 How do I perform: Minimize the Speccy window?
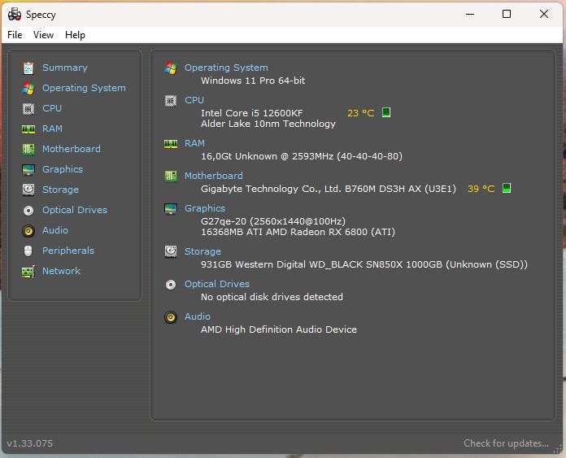(470, 14)
